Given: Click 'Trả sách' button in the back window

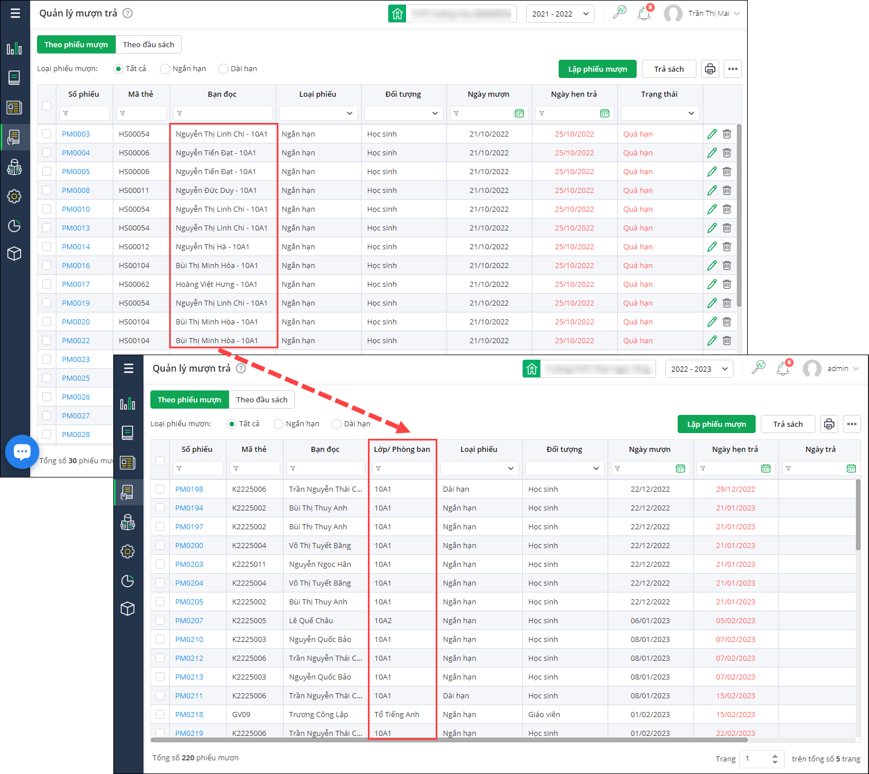Looking at the screenshot, I should [669, 69].
